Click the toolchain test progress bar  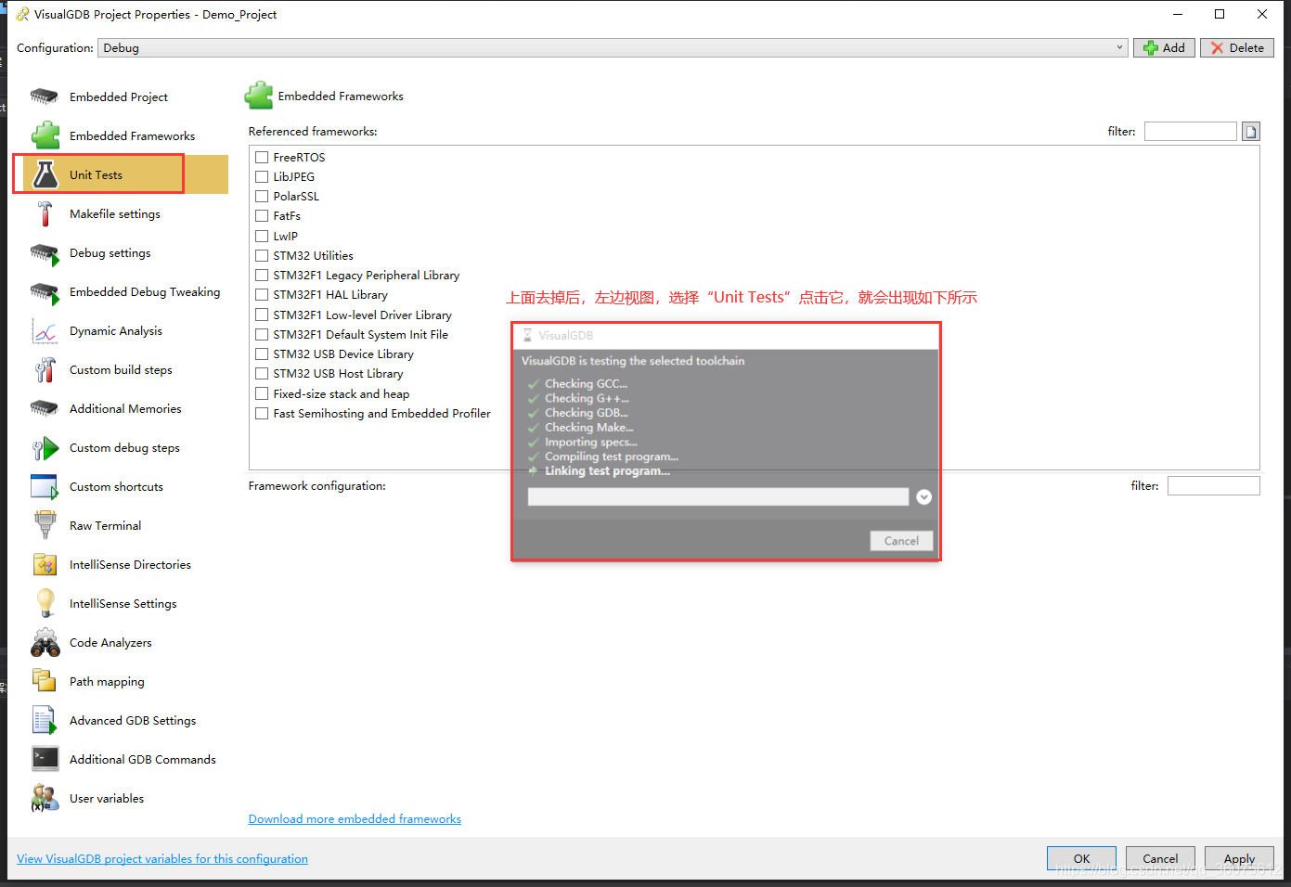tap(718, 497)
